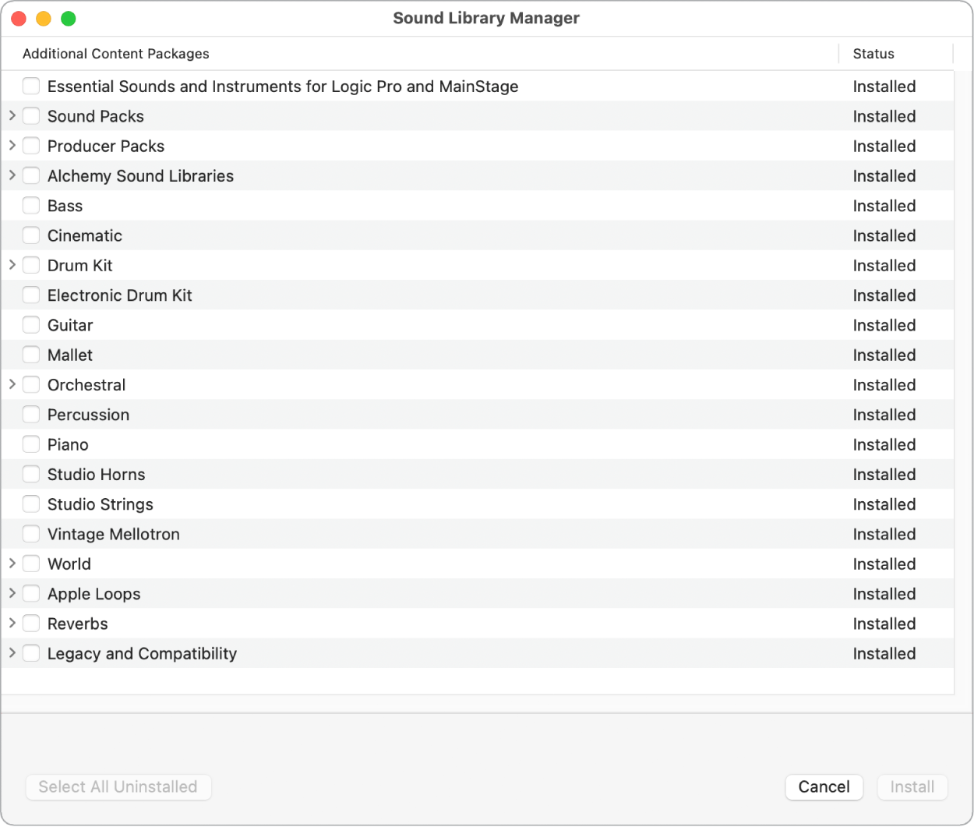Check the Legacy and Compatibility checkbox
Image resolution: width=974 pixels, height=827 pixels.
31,653
